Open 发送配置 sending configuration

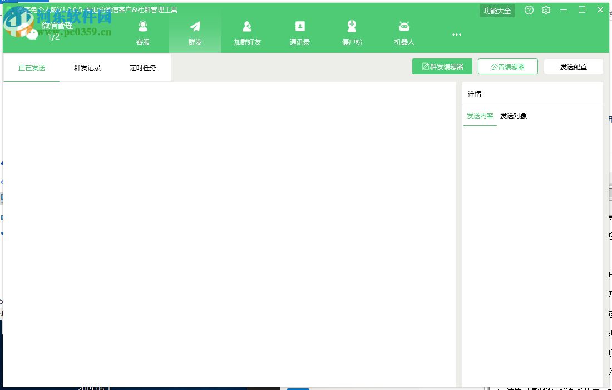tap(573, 66)
